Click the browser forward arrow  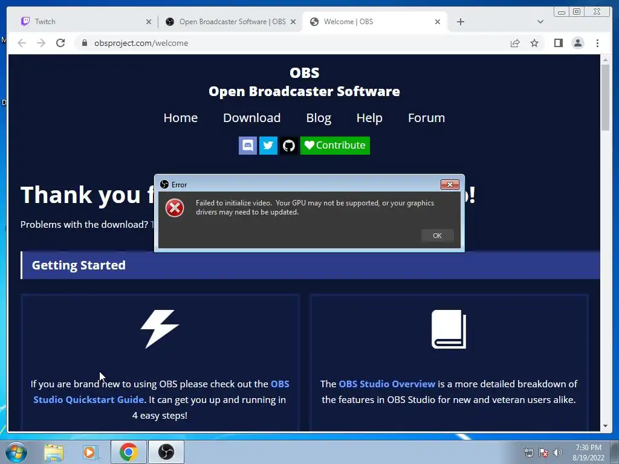41,43
